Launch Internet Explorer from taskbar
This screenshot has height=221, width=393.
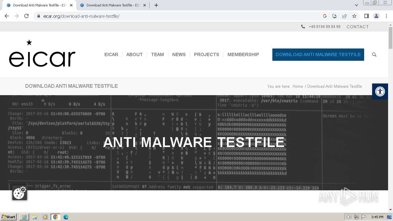[x=24, y=217]
